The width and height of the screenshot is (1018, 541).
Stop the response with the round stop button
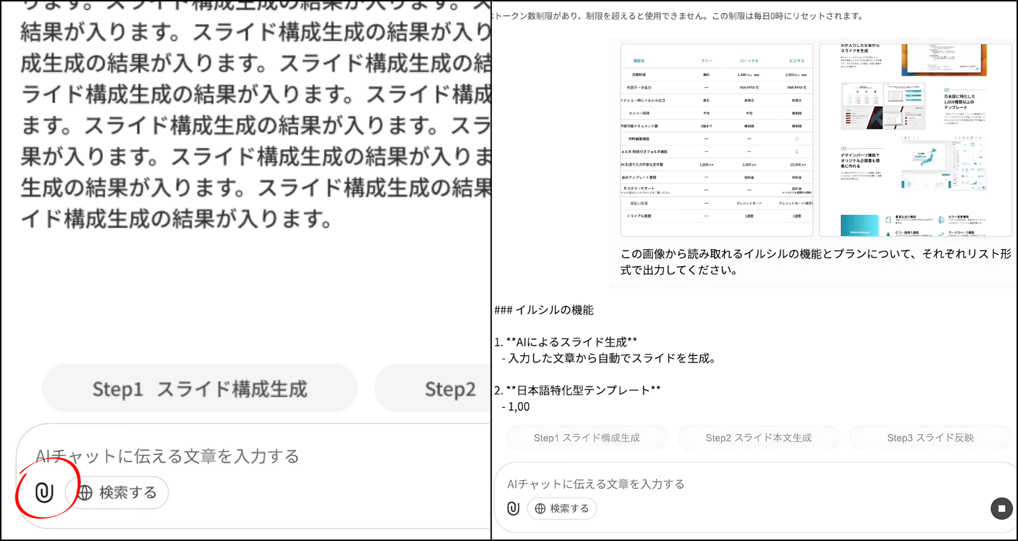(1001, 508)
